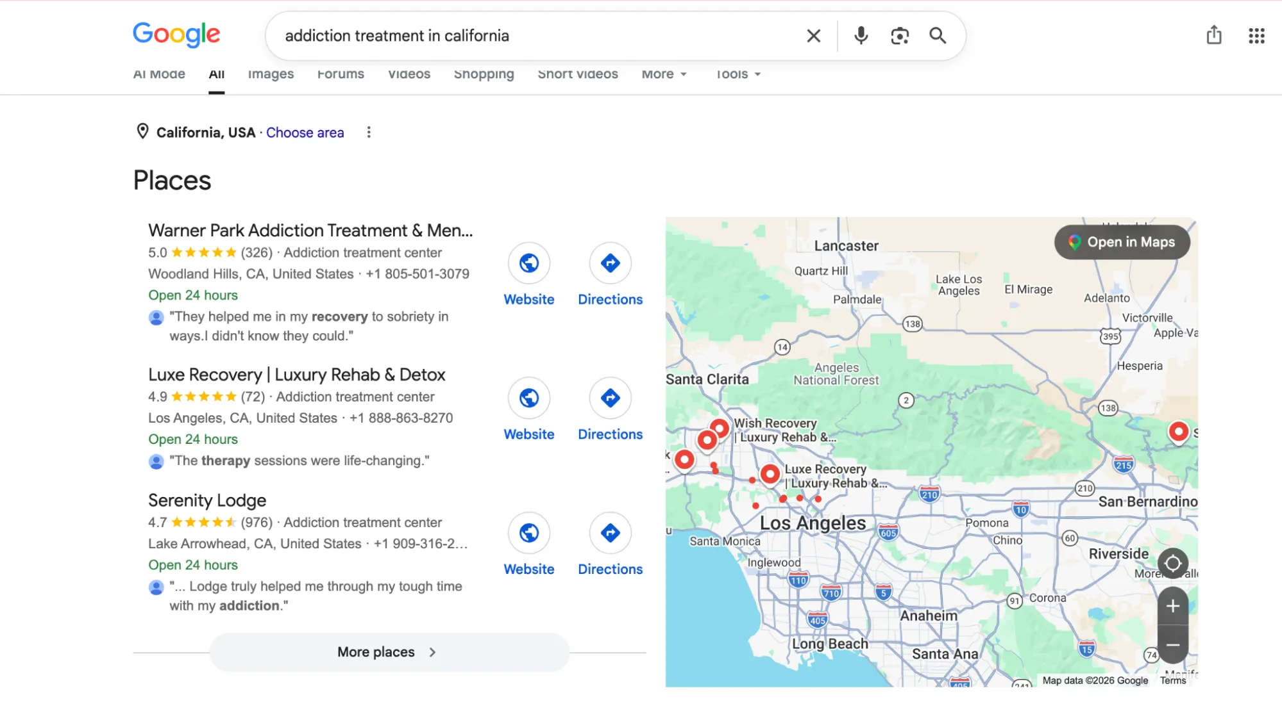
Task: Open Luxe Recovery website globe icon
Action: (528, 398)
